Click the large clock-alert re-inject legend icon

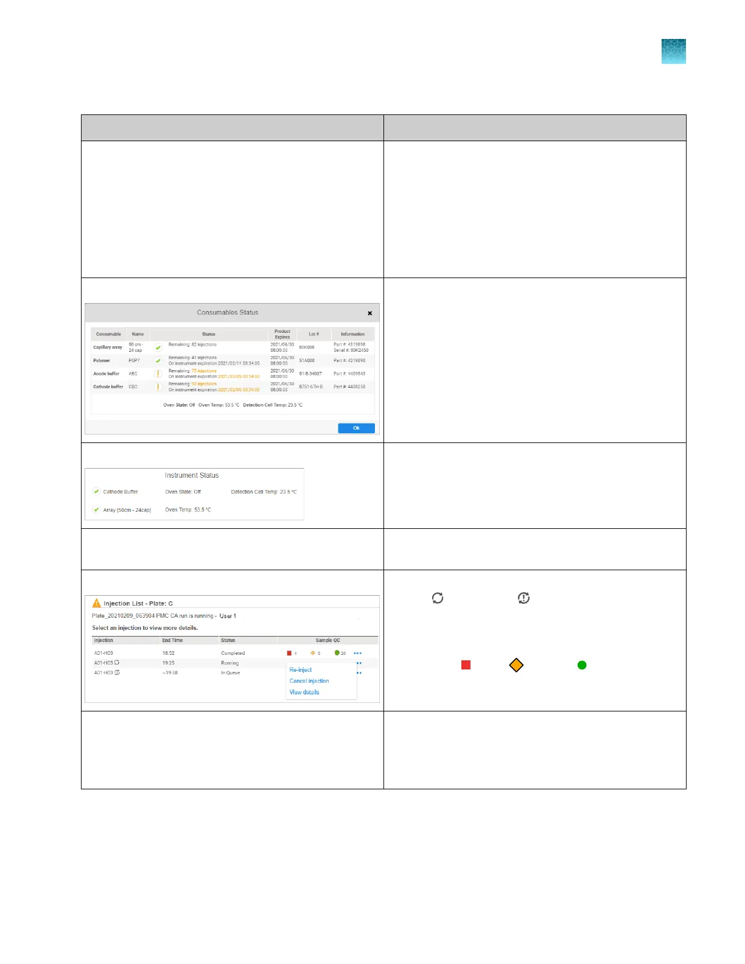click(x=523, y=598)
